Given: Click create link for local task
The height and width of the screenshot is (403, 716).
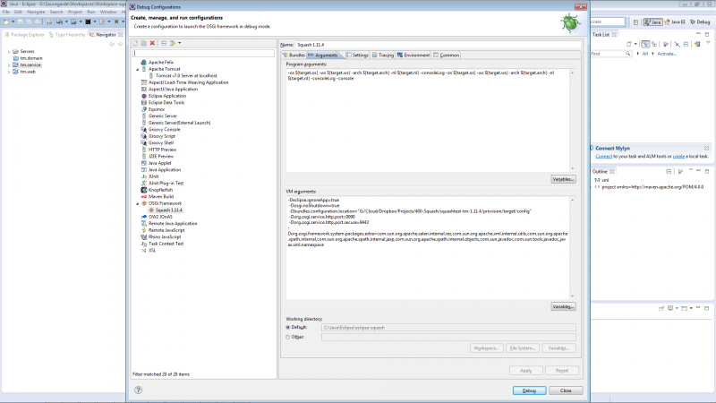Looking at the screenshot, I should pos(678,156).
